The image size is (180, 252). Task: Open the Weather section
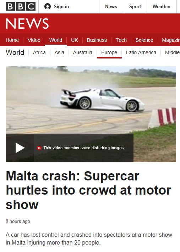162,7
